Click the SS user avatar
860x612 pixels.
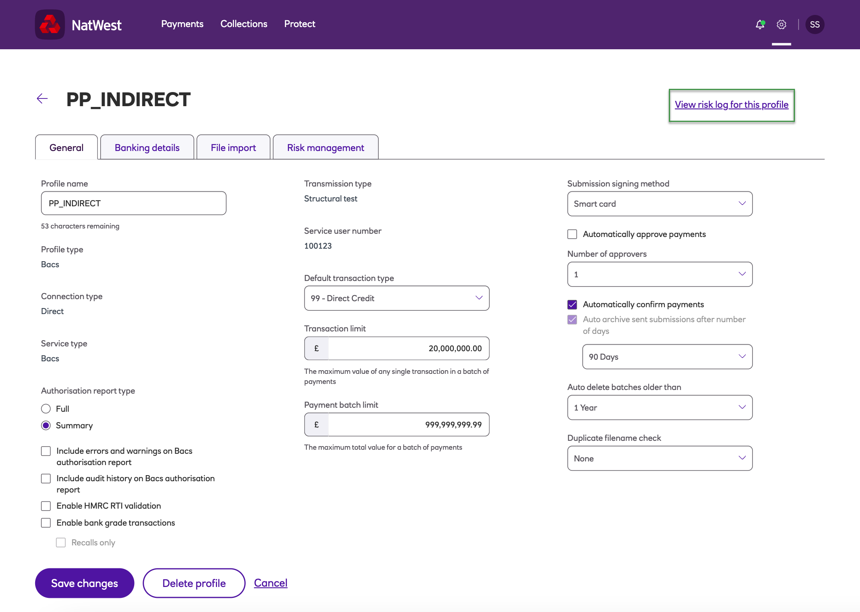point(814,25)
